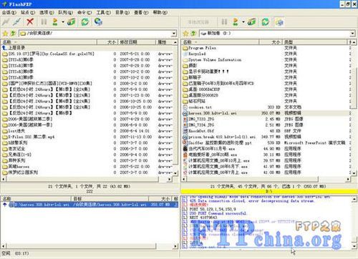Expand the local drive path dropdown
This screenshot has width=358, height=259.
[352, 34]
